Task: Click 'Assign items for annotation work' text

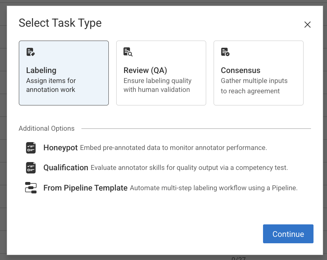Action: tap(51, 85)
